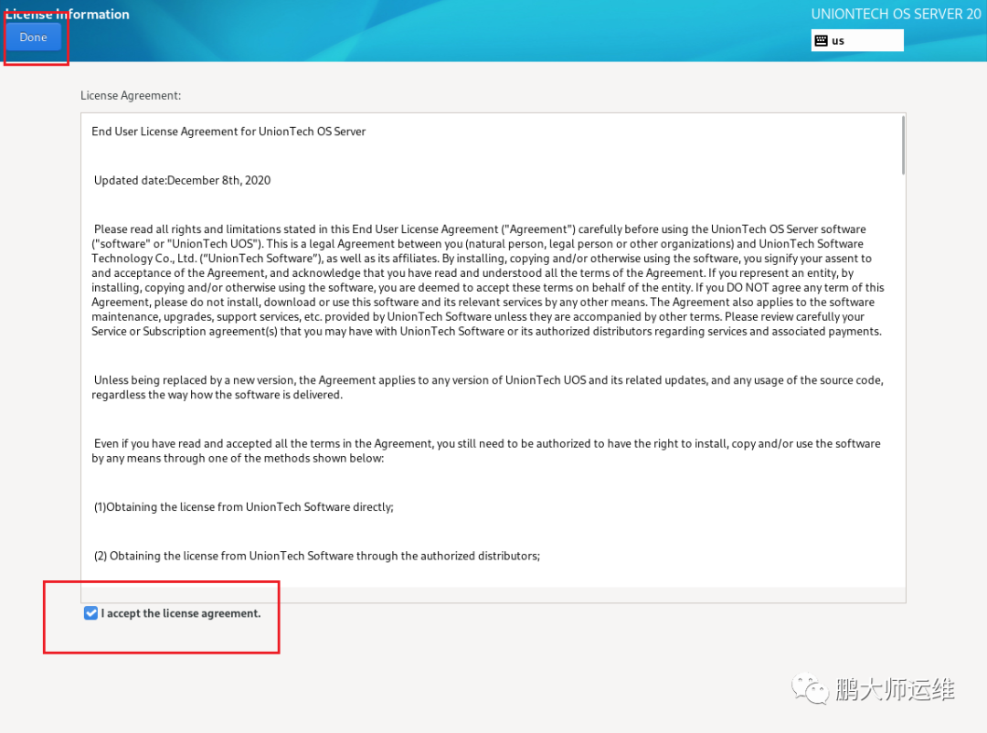This screenshot has width=987, height=733.
Task: Click the 'UNIONTECH OS SERVER 20' title
Action: coord(896,14)
